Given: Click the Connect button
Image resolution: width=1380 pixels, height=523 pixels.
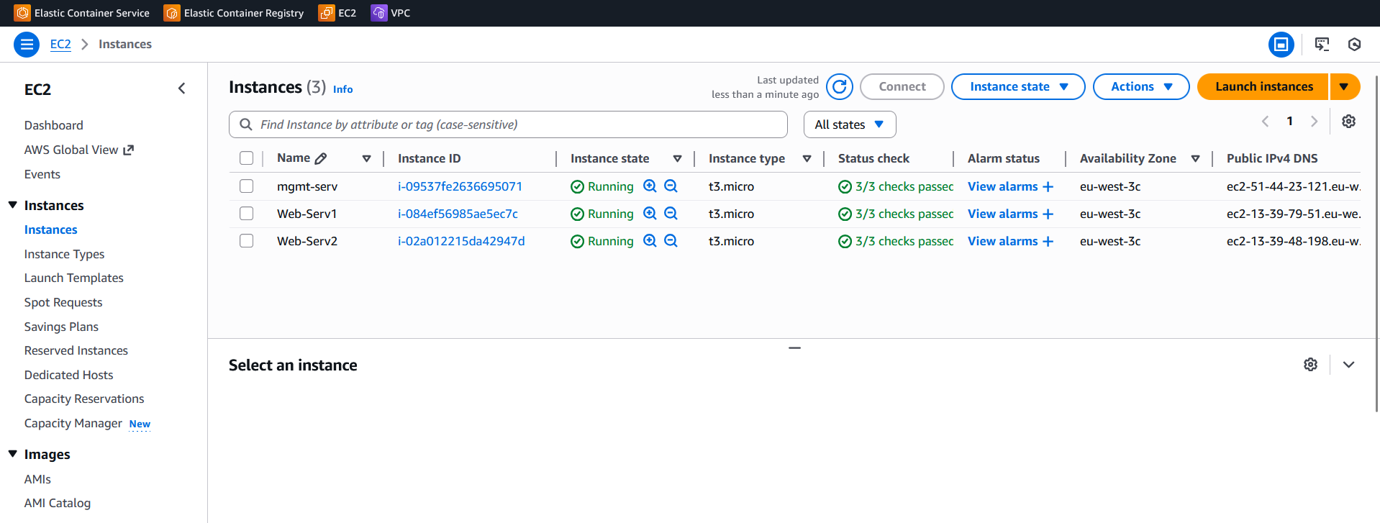Looking at the screenshot, I should 902,87.
